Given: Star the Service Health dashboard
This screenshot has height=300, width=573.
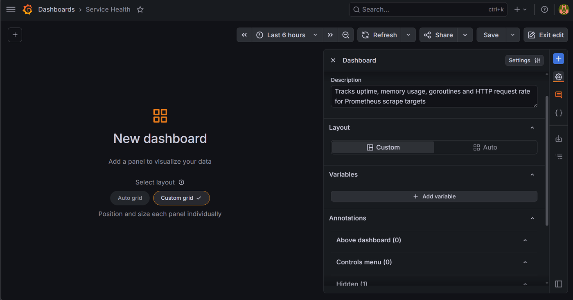Looking at the screenshot, I should point(140,9).
